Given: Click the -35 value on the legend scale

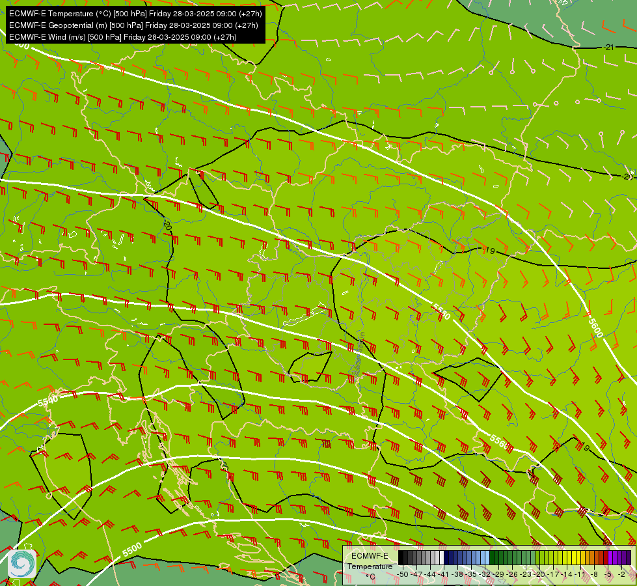Looking at the screenshot, I should coord(471,574).
